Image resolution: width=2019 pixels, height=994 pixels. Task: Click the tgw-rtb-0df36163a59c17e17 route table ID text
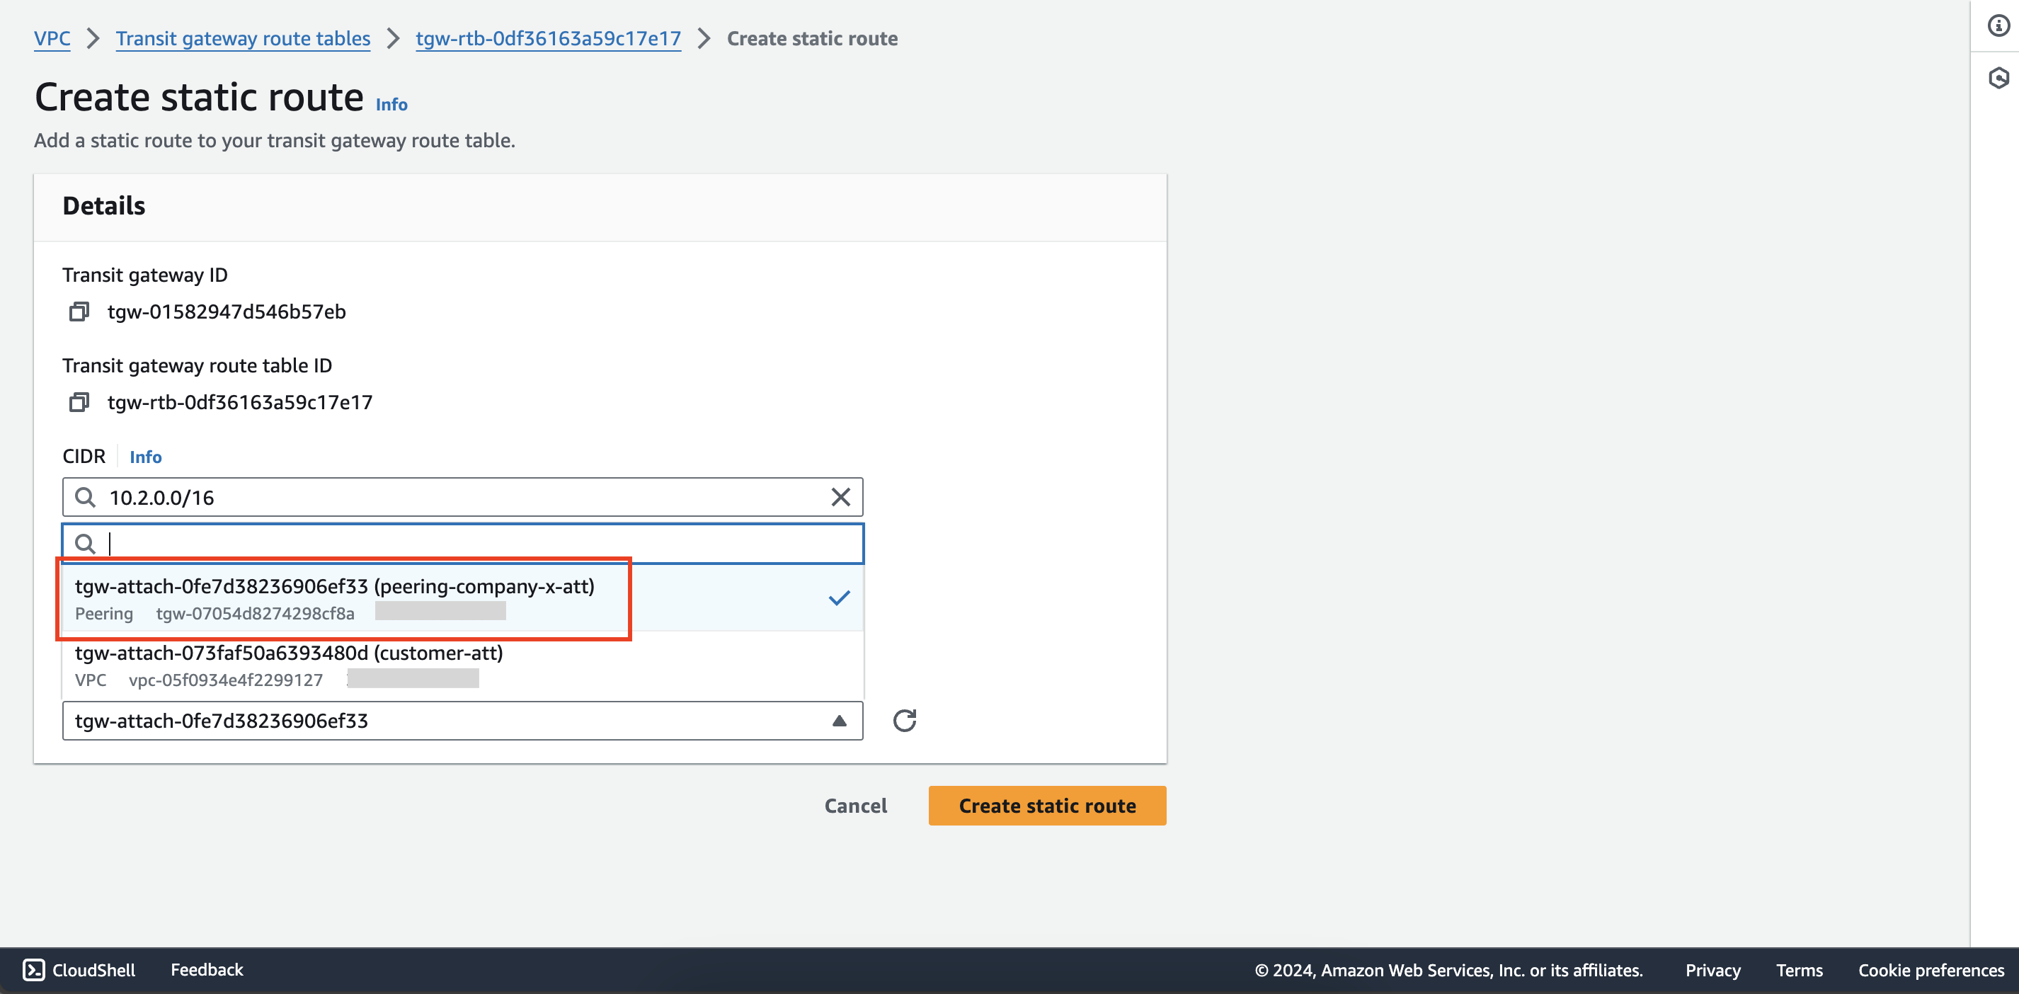(x=240, y=403)
